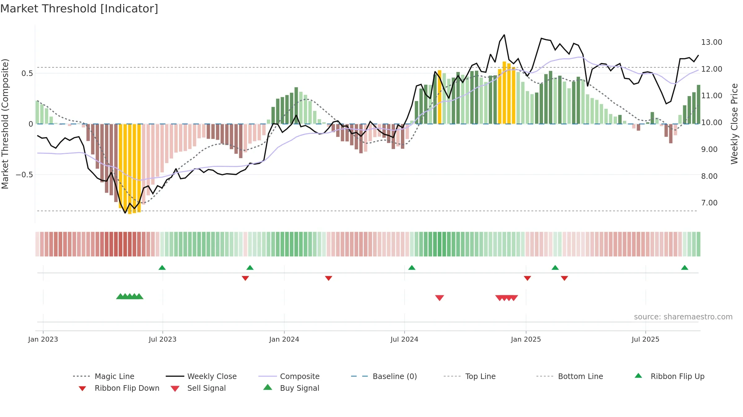
Task: Click the ribbon flip up marker near Jul 2023
Action: [162, 267]
